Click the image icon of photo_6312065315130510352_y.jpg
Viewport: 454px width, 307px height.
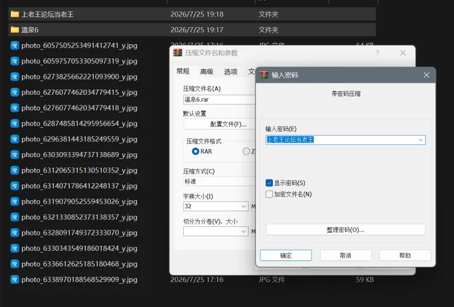click(15, 171)
